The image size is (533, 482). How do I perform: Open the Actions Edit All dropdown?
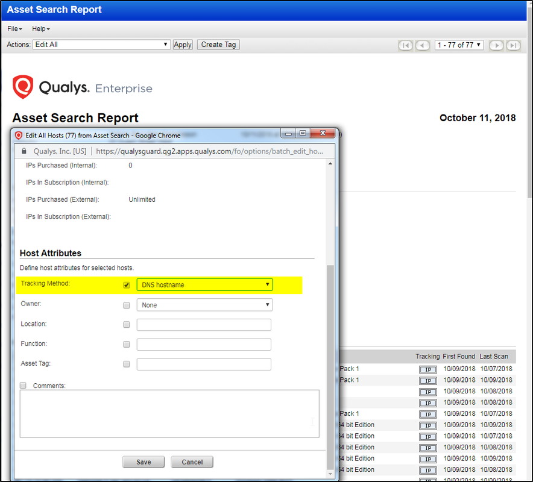pos(101,45)
